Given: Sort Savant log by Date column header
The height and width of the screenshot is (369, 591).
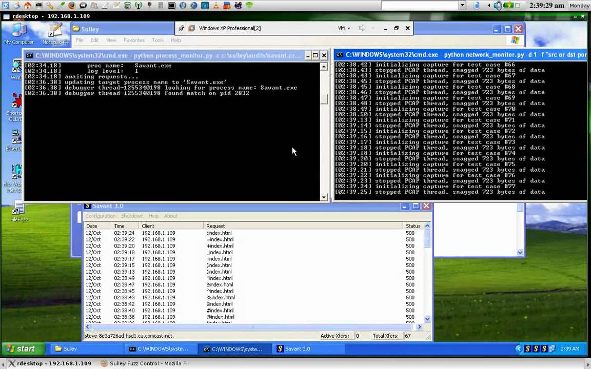Looking at the screenshot, I should [x=97, y=226].
